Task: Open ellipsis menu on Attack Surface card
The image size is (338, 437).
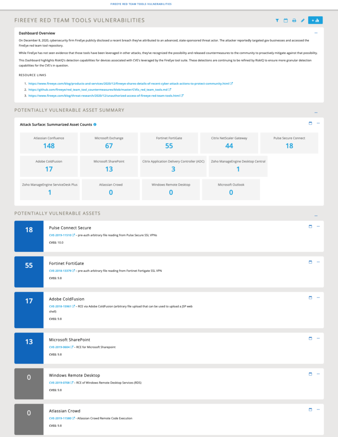Action: coord(318,123)
